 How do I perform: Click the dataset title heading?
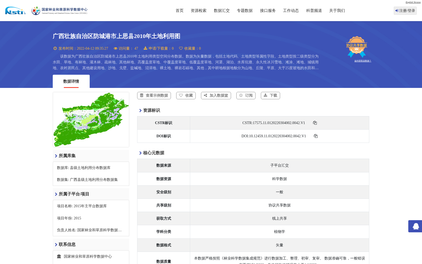click(117, 36)
